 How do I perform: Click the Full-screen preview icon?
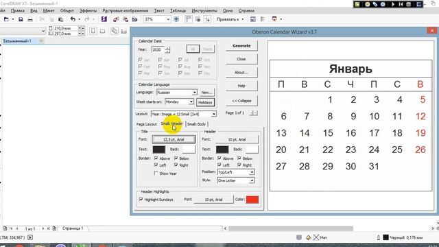pyautogui.click(x=176, y=19)
